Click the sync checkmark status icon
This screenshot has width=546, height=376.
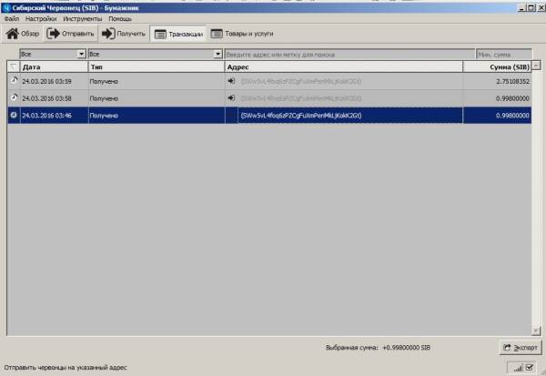pos(530,367)
